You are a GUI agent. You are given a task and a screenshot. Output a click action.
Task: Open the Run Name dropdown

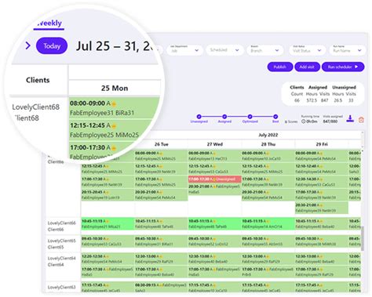tap(347, 50)
